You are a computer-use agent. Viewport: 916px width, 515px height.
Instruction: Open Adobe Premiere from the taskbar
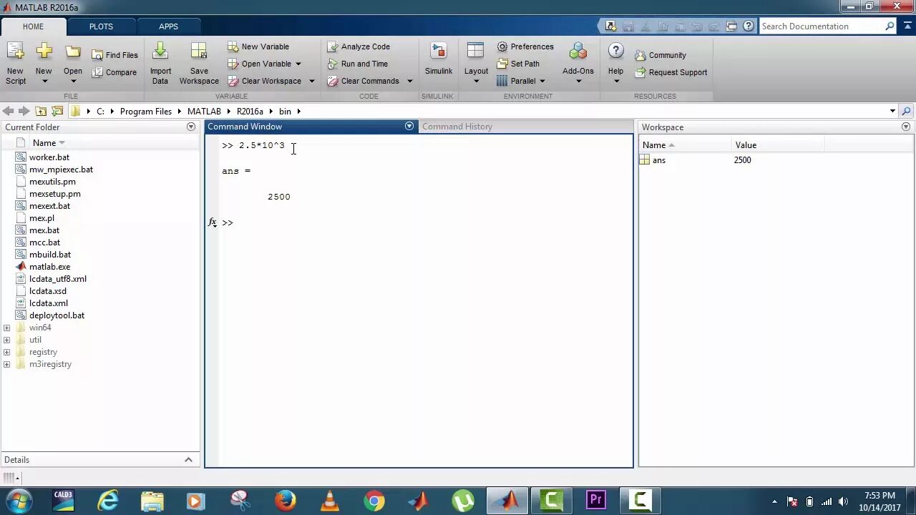[596, 500]
